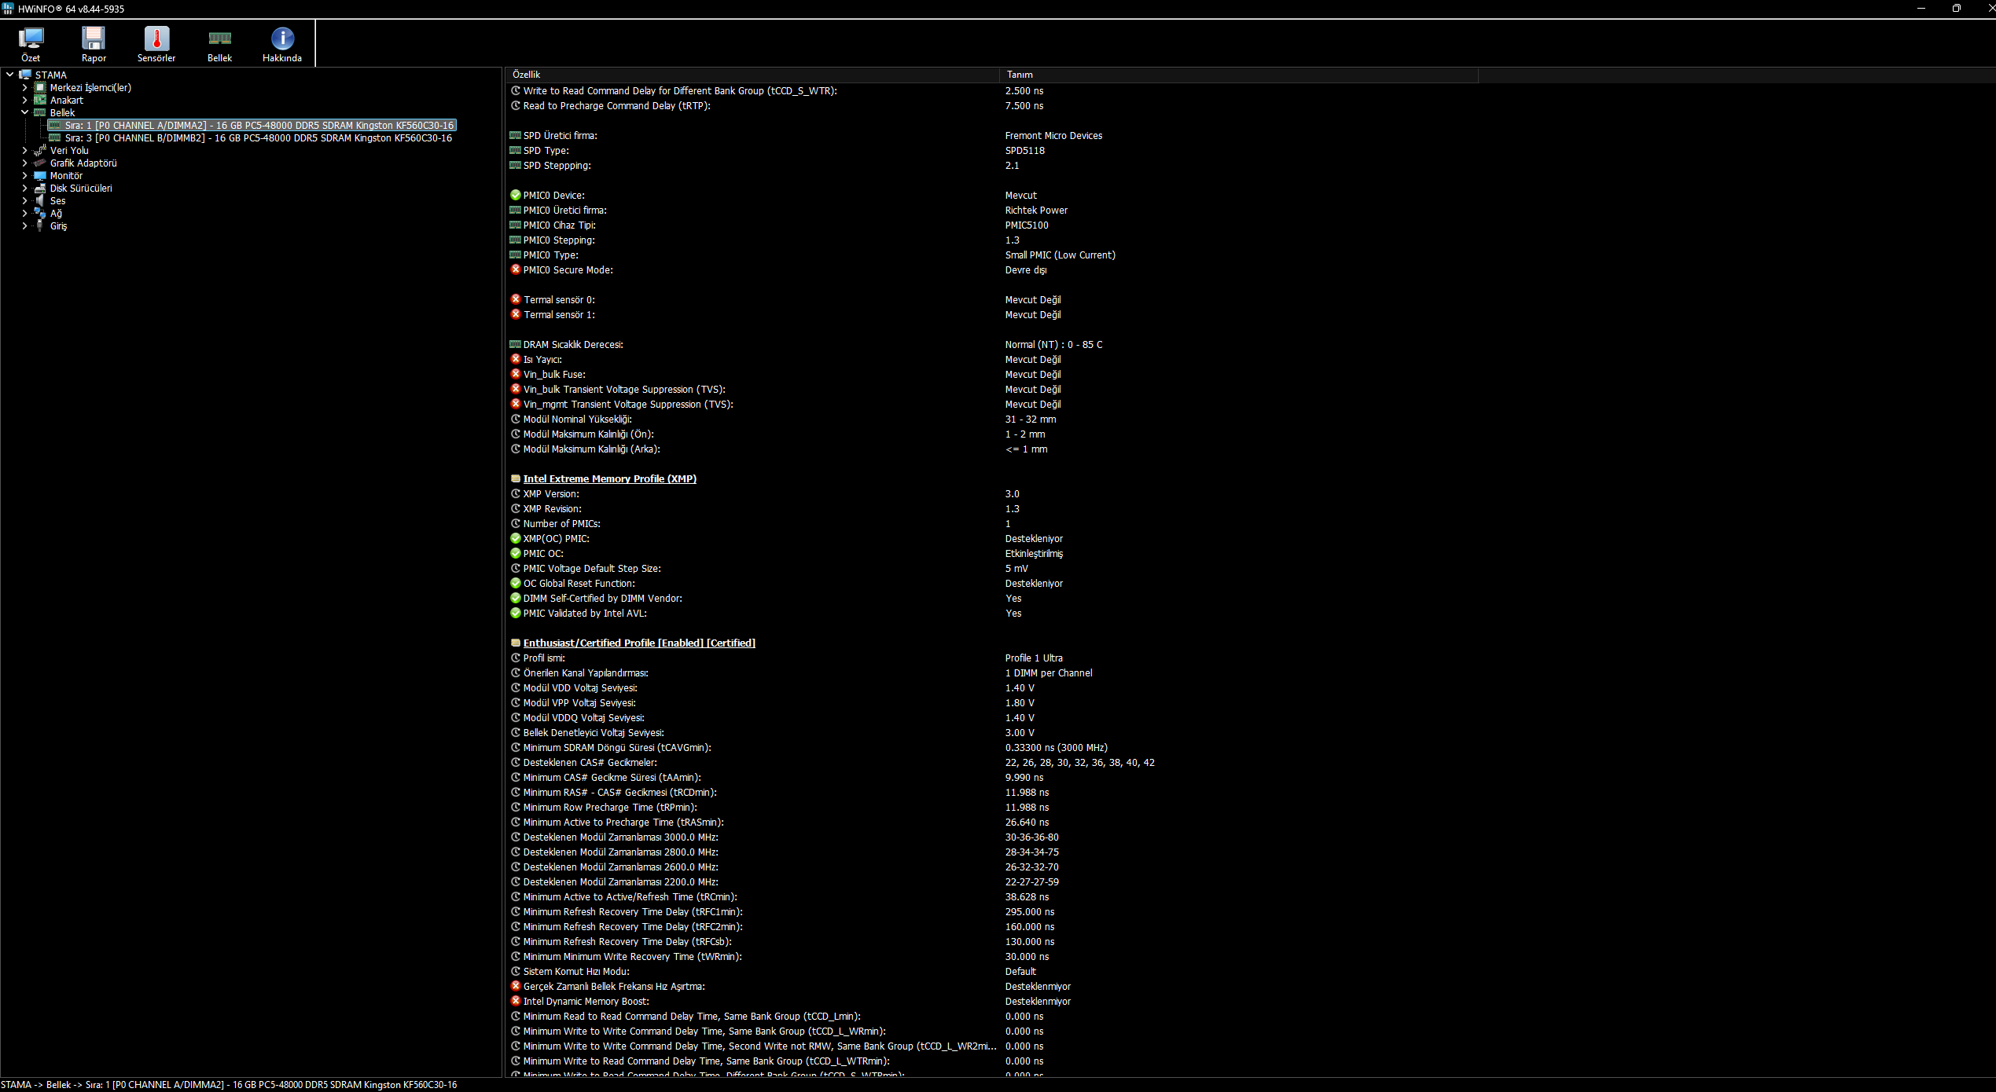Click the Grafik Adaptörü tree icon
Image resolution: width=1996 pixels, height=1092 pixels.
click(40, 163)
